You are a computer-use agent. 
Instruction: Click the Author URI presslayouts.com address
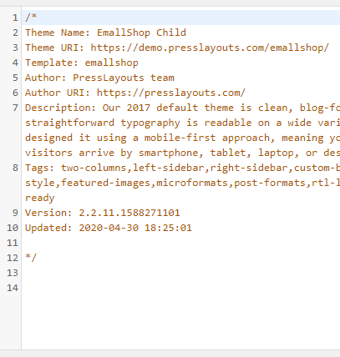coord(171,93)
